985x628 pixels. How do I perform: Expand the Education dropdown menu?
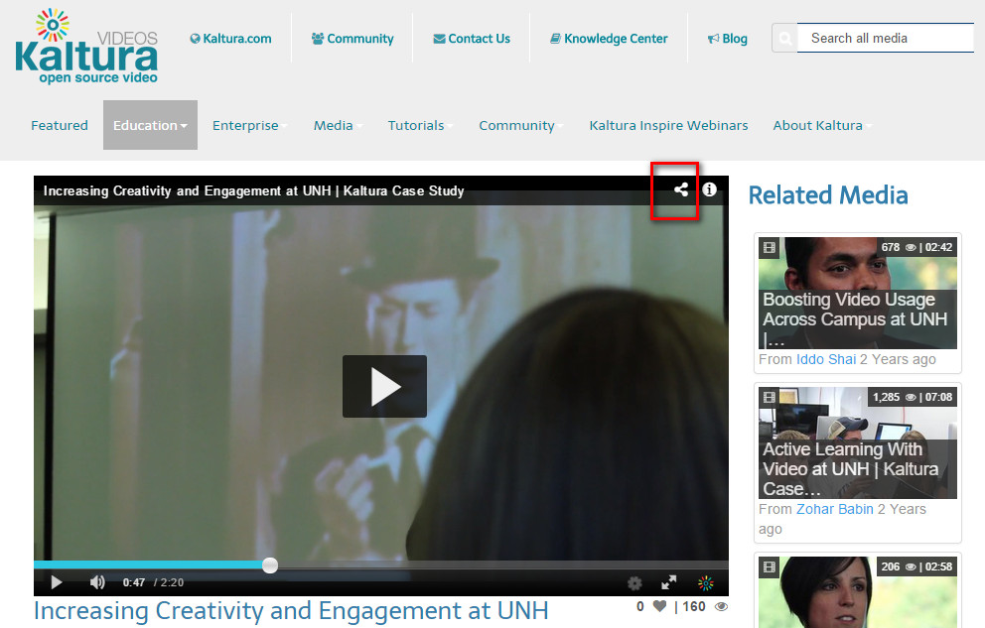pyautogui.click(x=150, y=125)
